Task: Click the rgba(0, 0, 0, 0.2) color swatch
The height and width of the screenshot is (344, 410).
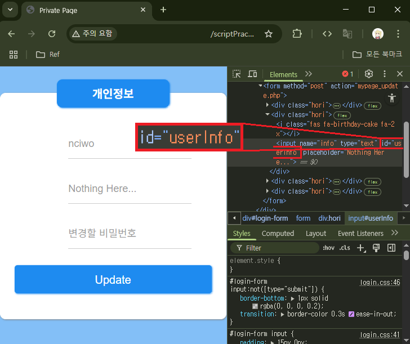Action: point(255,306)
